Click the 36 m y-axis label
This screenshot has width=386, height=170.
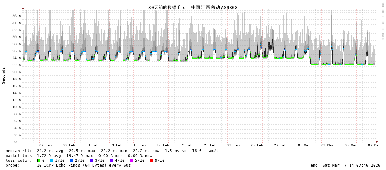17,16
